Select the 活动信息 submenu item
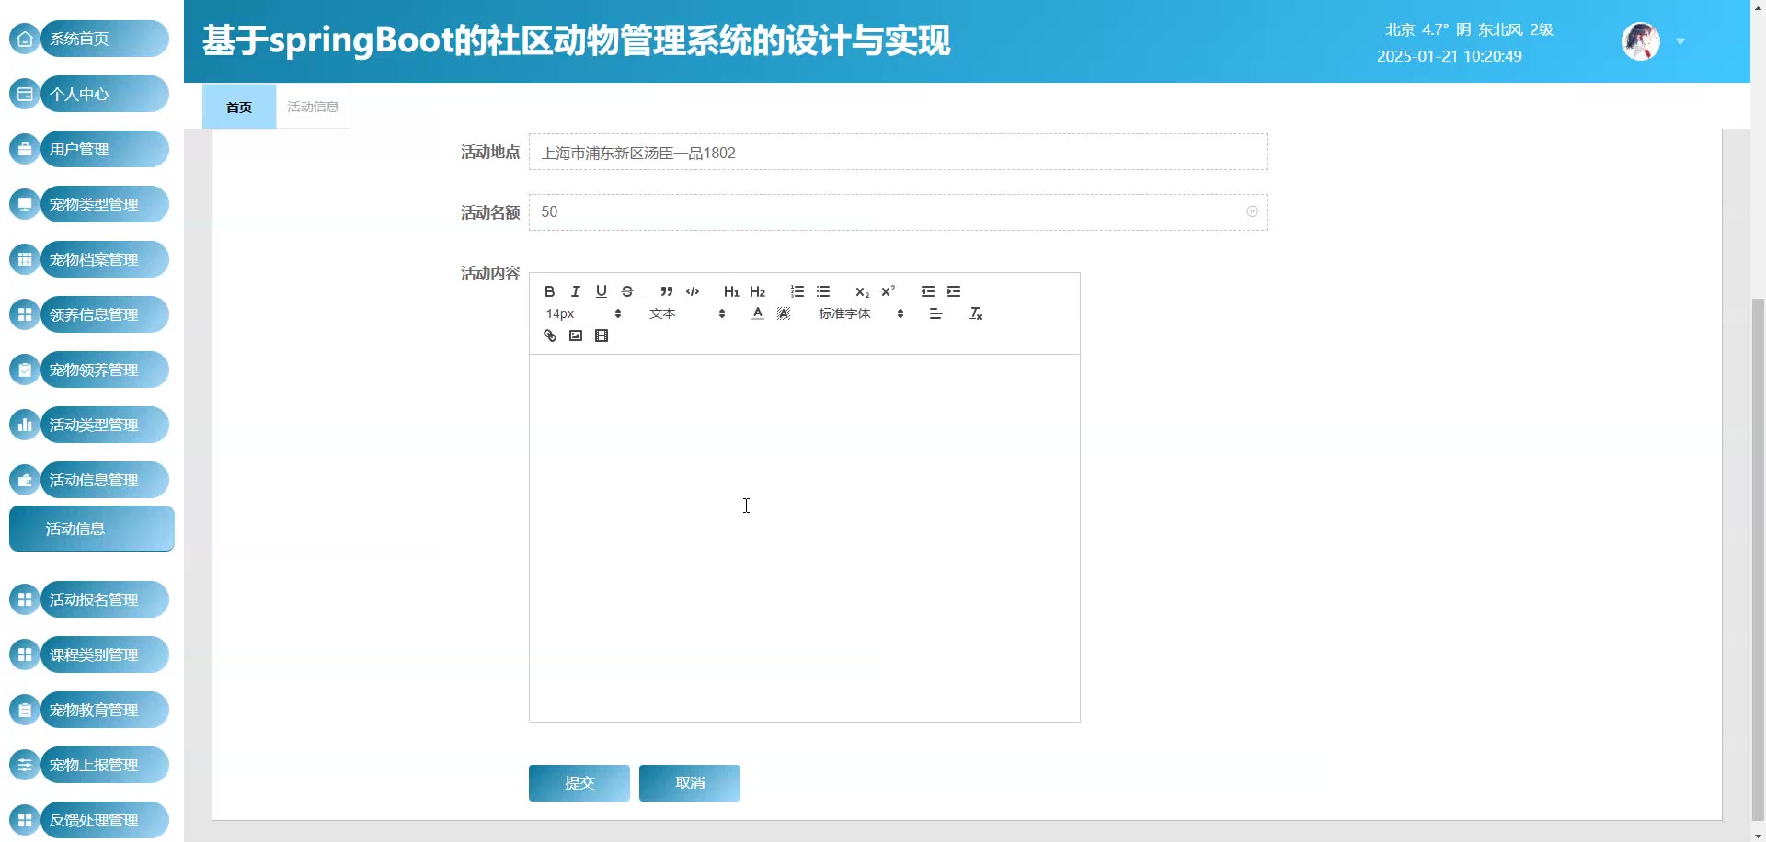The height and width of the screenshot is (842, 1766). tap(92, 529)
